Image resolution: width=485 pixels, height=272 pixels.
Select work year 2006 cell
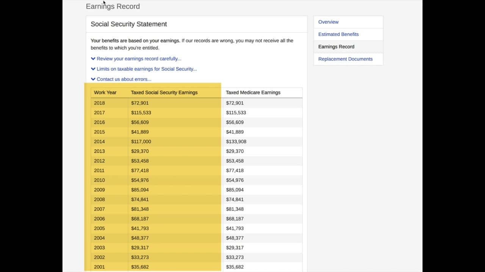pyautogui.click(x=99, y=219)
